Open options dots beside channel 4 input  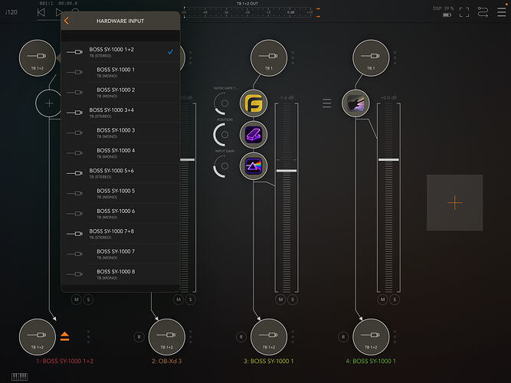tap(395, 57)
